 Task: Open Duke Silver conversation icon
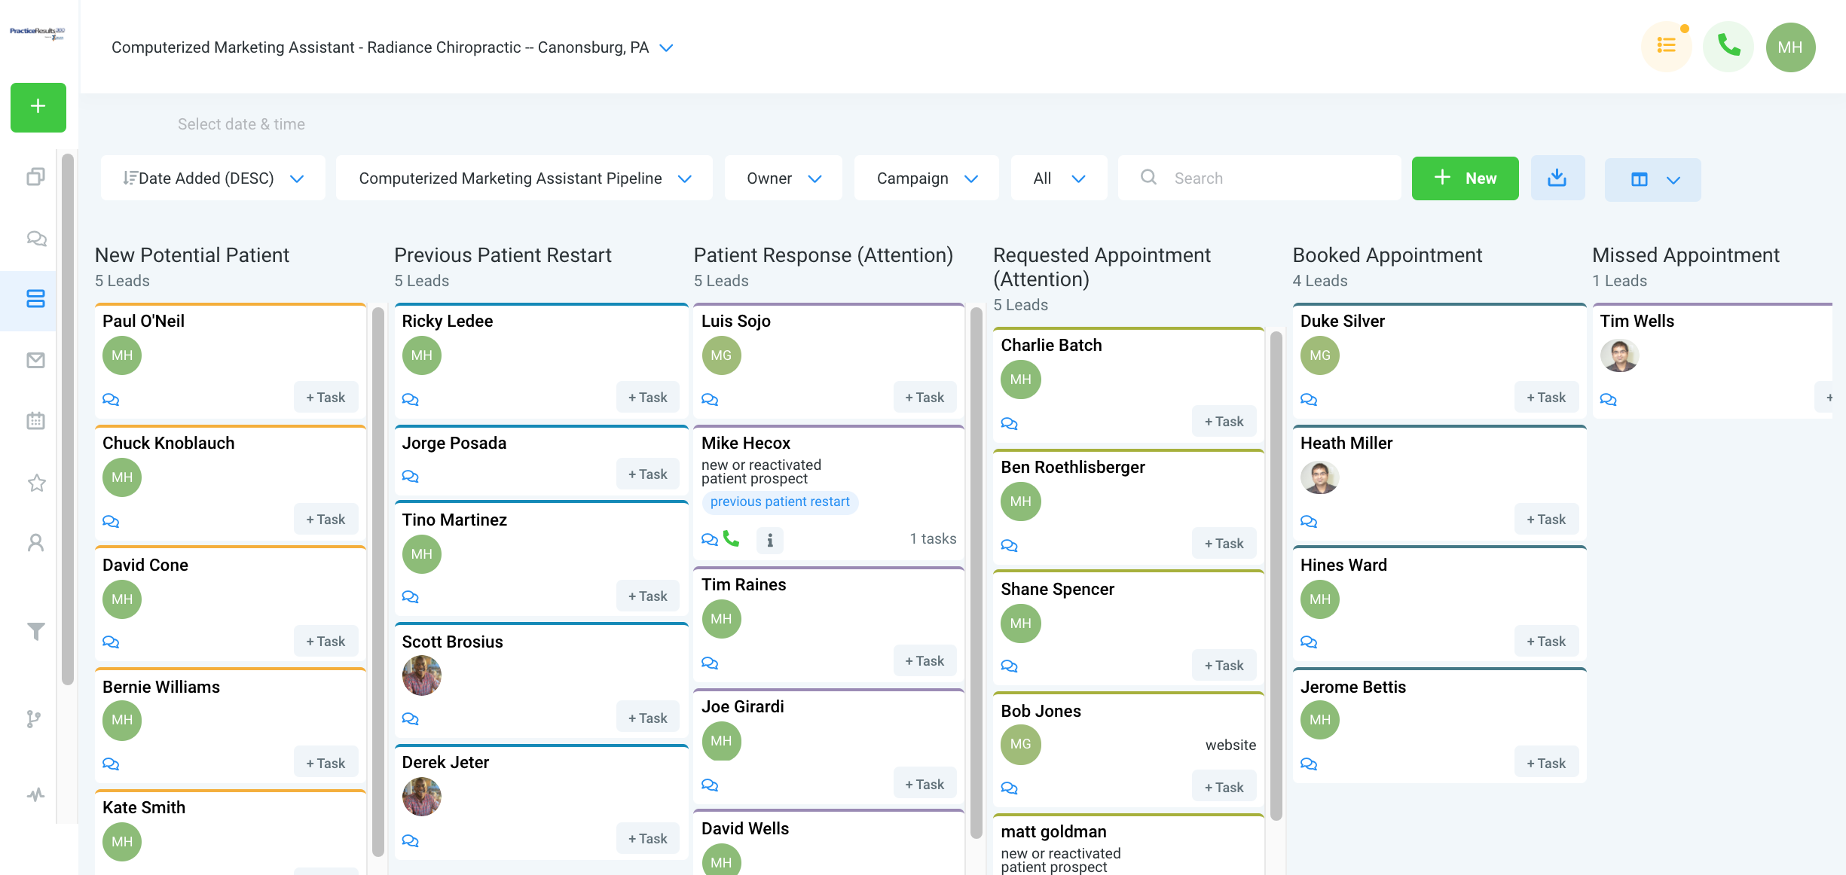(x=1309, y=399)
